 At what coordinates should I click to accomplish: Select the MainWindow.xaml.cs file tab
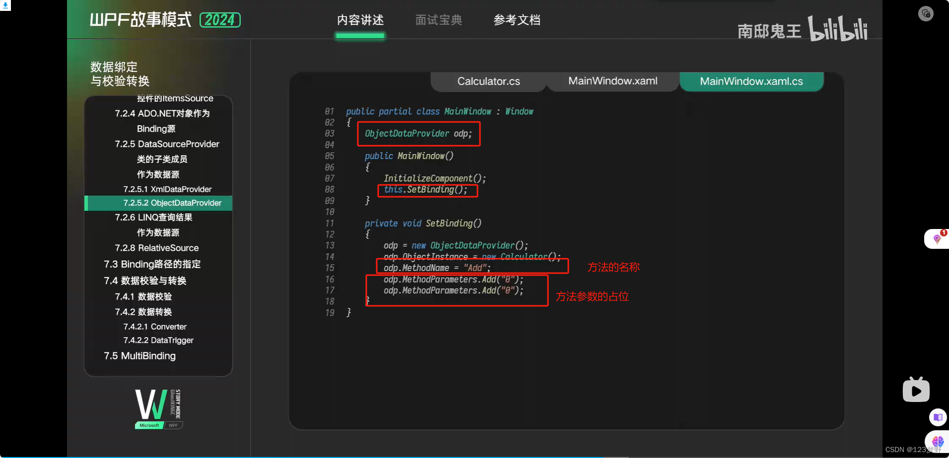[x=751, y=81]
